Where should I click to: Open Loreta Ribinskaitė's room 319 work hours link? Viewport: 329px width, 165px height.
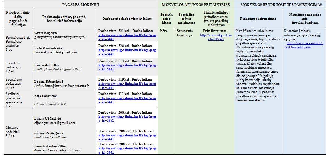(x=127, y=83)
